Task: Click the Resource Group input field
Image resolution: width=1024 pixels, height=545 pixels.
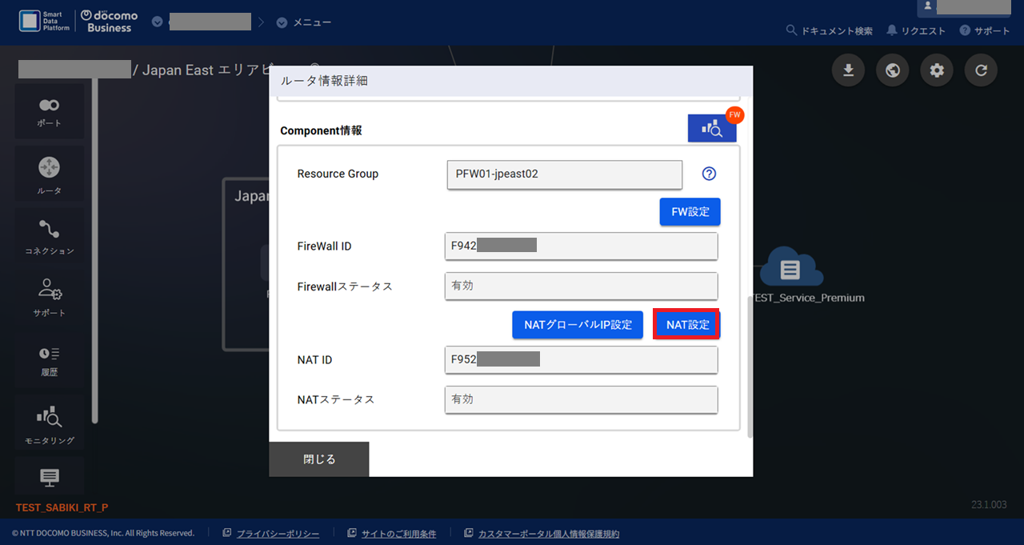Action: coord(564,174)
